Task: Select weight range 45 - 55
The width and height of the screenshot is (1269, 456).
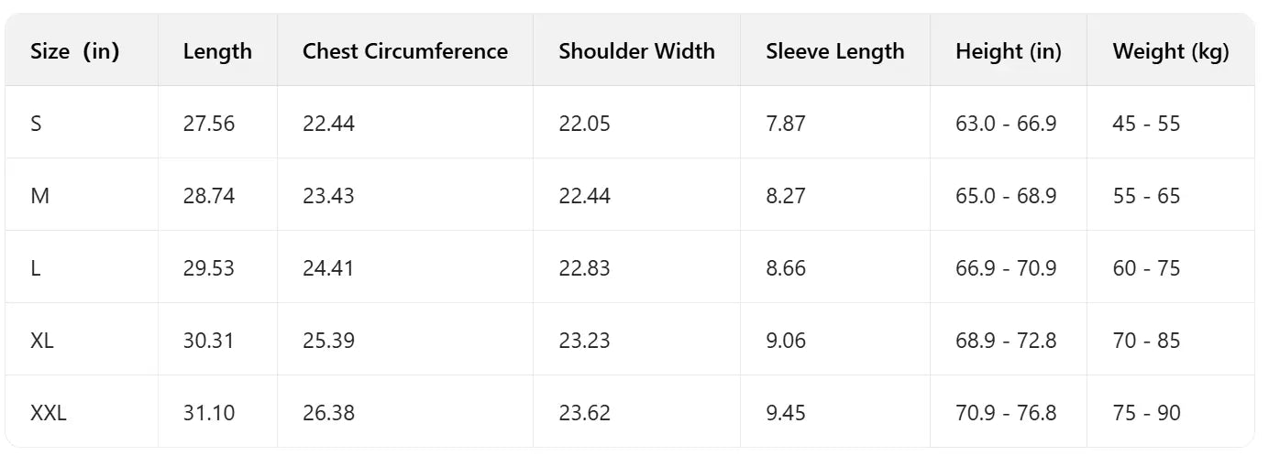Action: pos(1146,124)
